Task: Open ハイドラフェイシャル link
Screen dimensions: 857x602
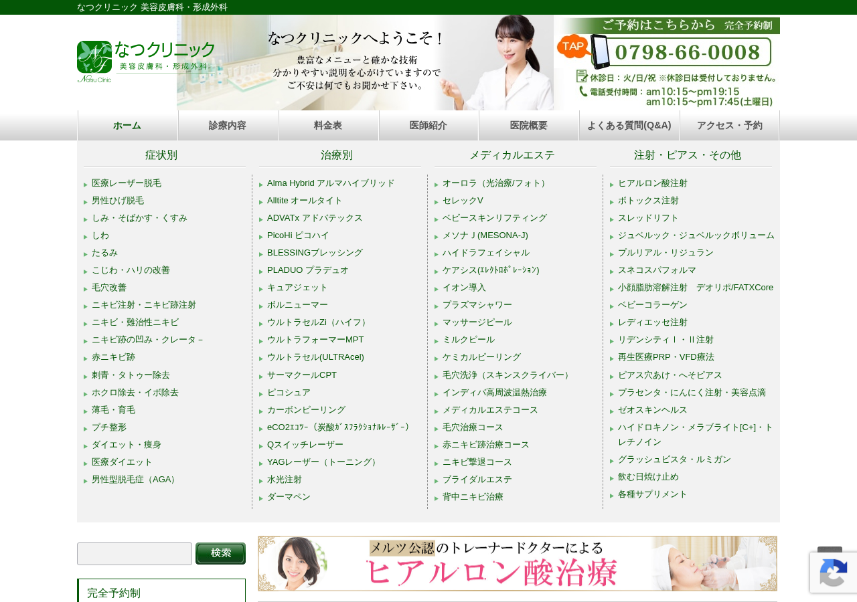Action: [x=486, y=253]
